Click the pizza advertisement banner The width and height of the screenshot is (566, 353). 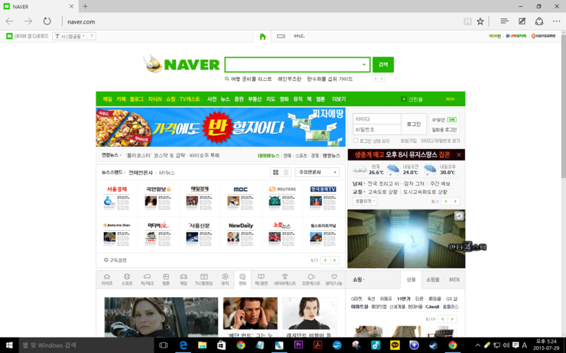pos(220,127)
